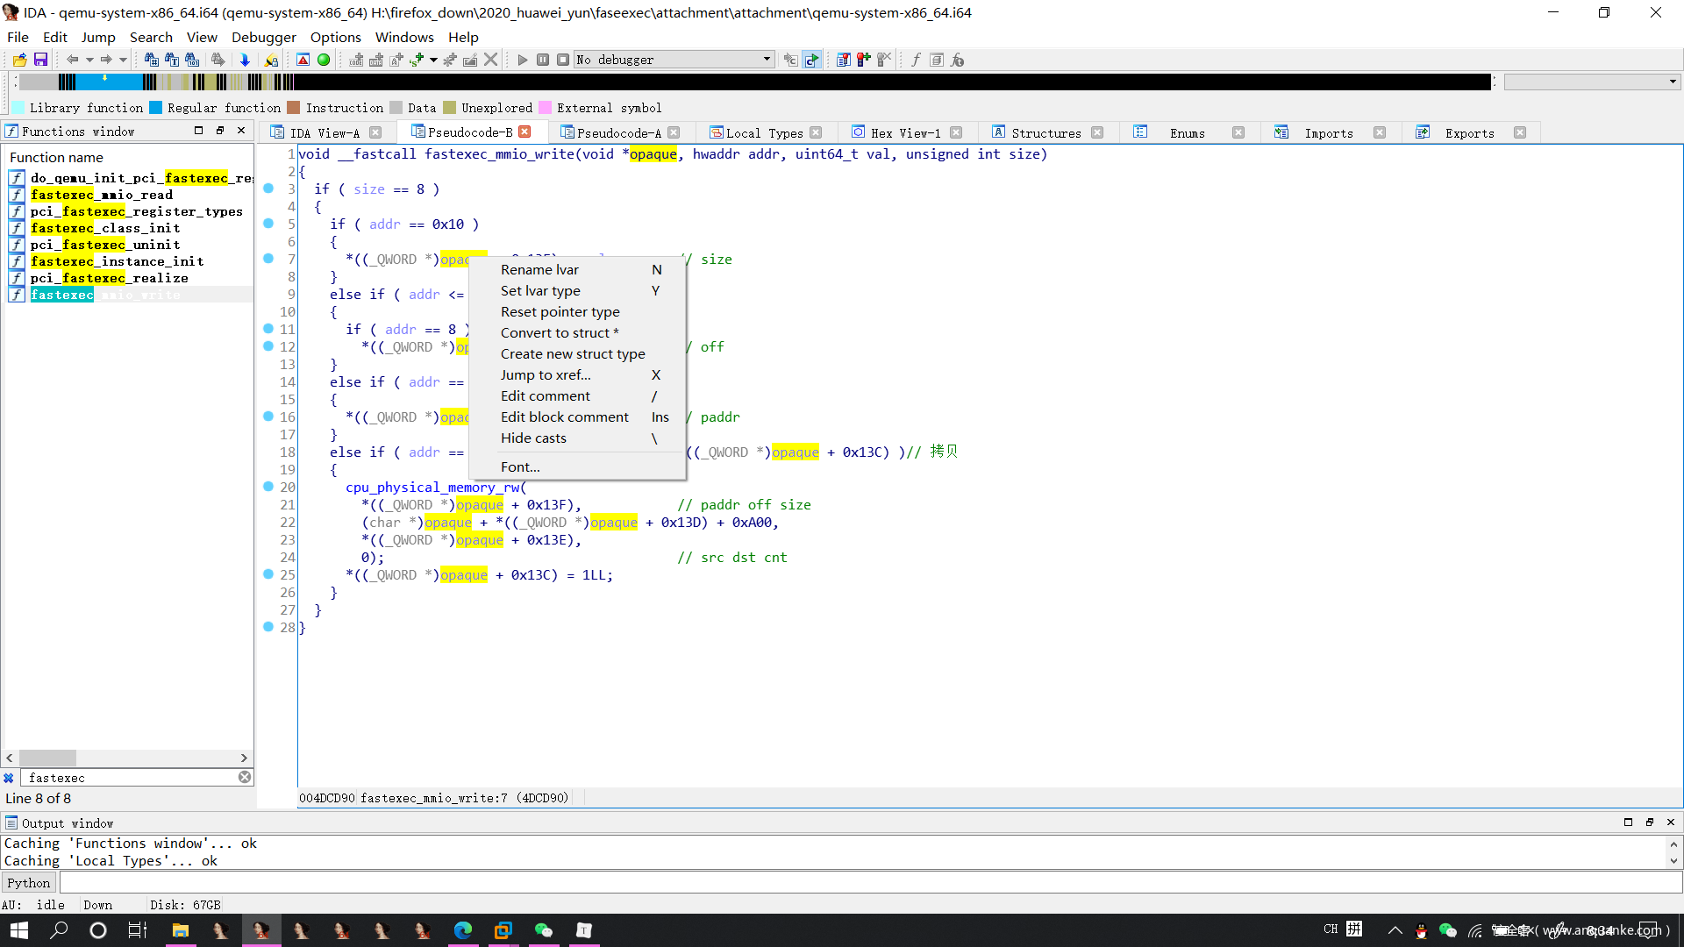
Task: Choose Rename lvar from context menu
Action: tap(539, 269)
